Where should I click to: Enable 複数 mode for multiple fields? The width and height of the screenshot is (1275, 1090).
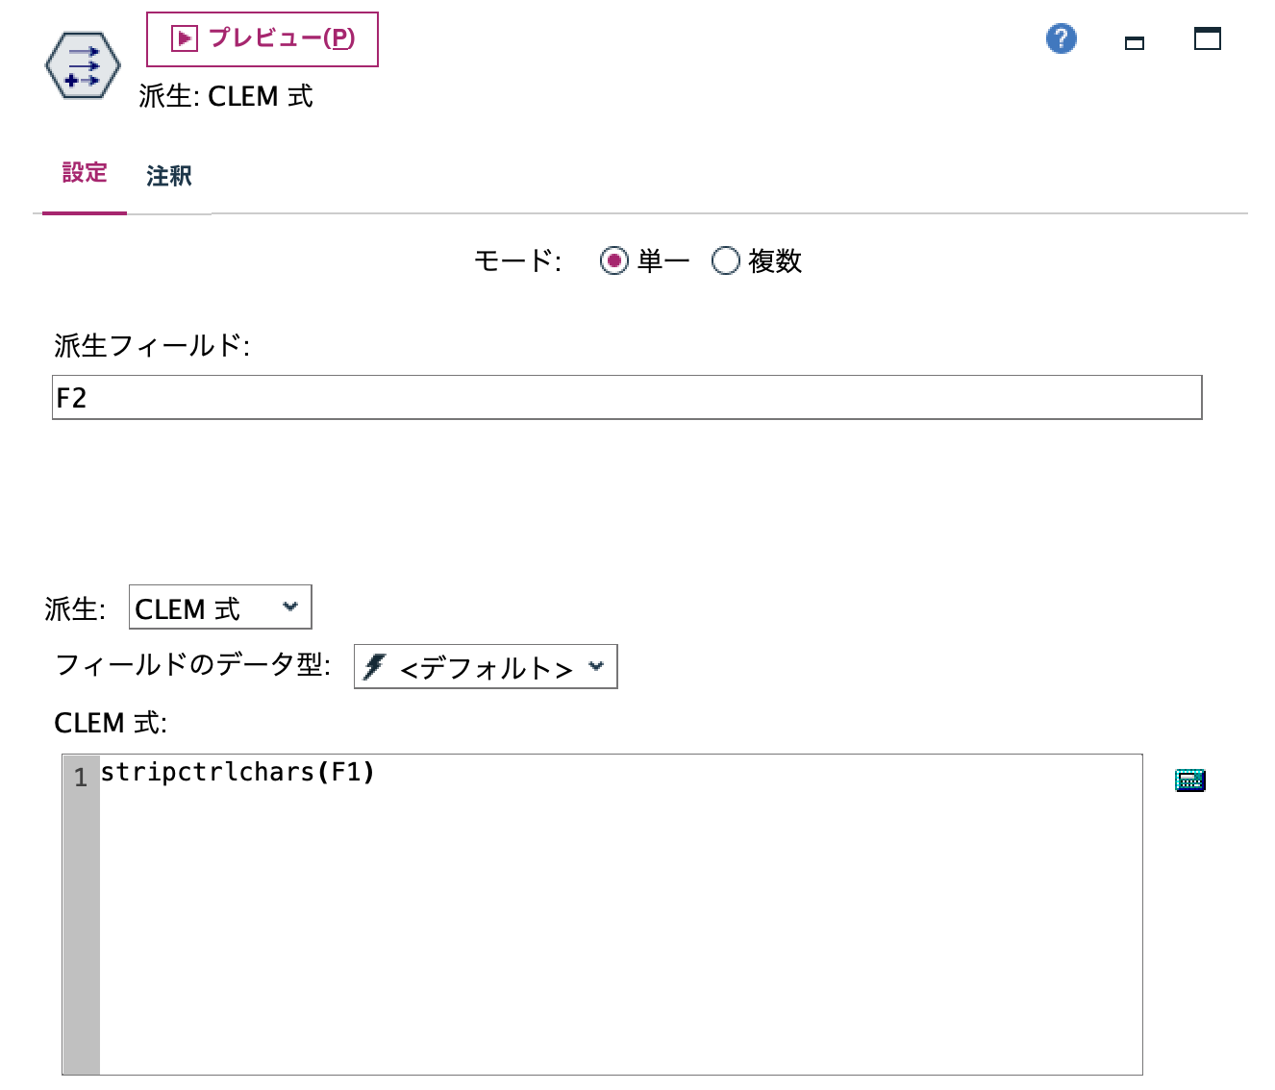coord(727,260)
